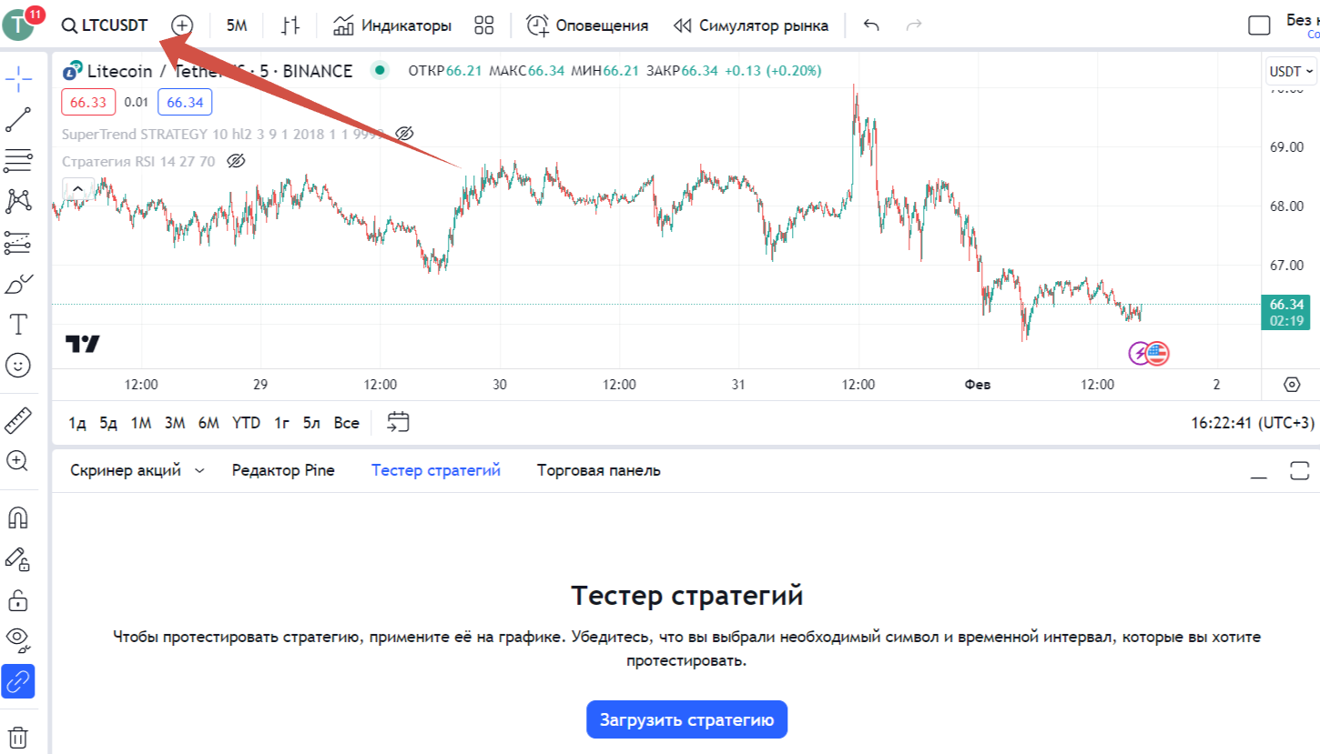
Task: Select the ruler measure tool
Action: pyautogui.click(x=18, y=419)
